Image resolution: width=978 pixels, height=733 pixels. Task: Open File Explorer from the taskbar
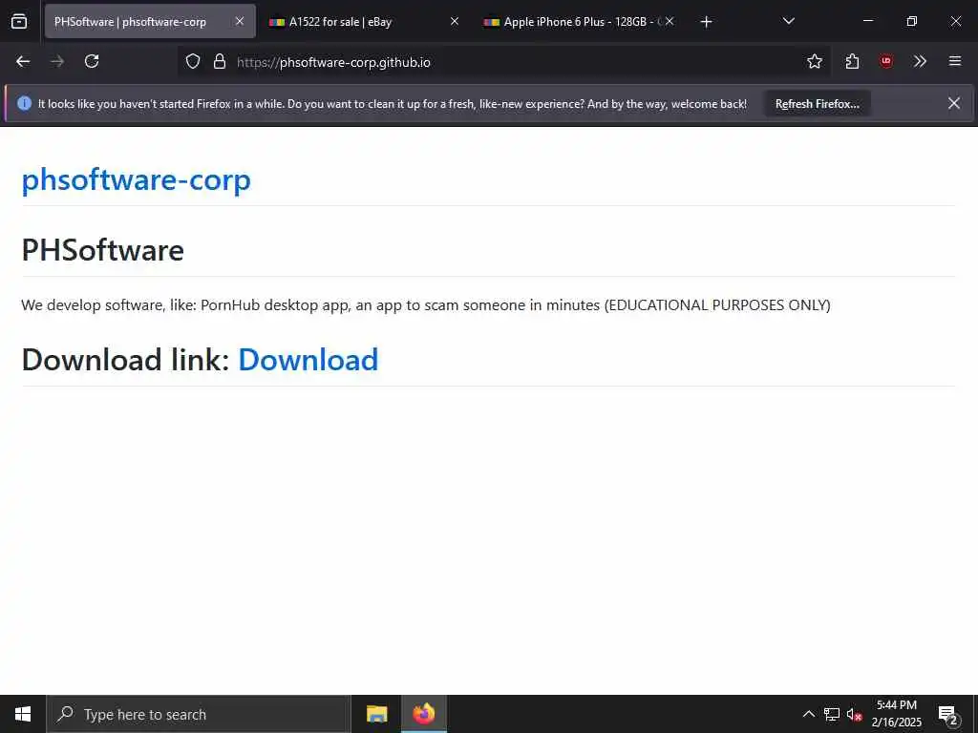point(376,714)
